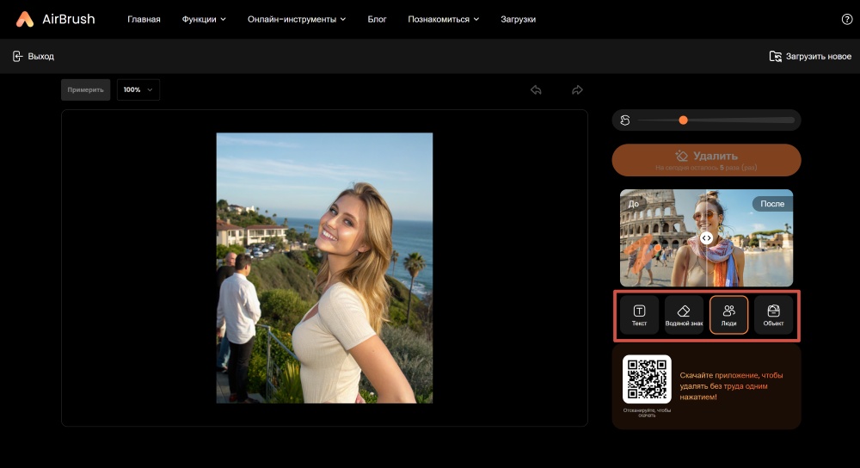The height and width of the screenshot is (468, 860).
Task: Click the upload new folder icon
Action: tap(775, 56)
